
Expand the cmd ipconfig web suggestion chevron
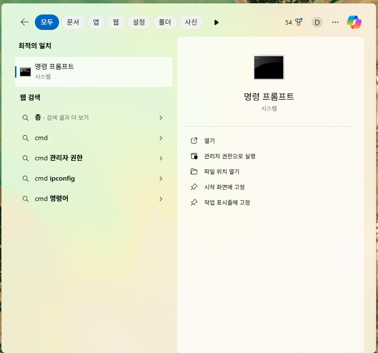(x=161, y=179)
